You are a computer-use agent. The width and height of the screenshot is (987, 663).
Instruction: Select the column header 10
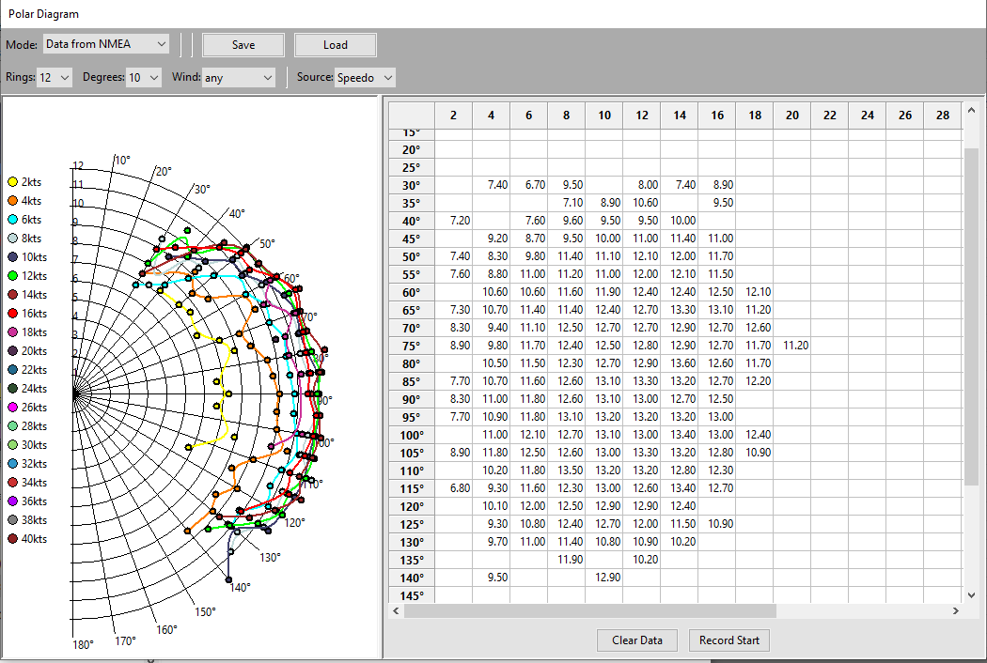(x=604, y=116)
